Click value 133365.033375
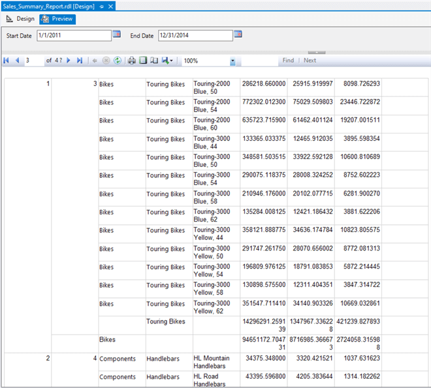 264,138
